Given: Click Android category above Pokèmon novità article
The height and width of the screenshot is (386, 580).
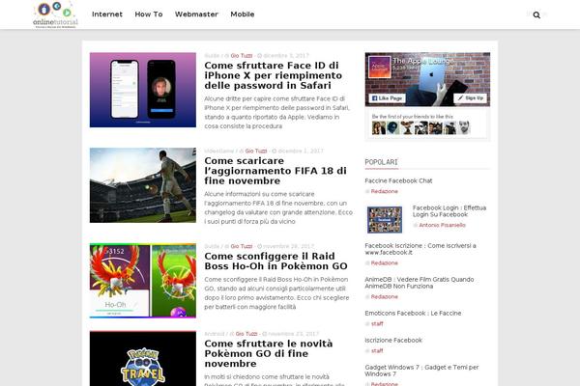Looking at the screenshot, I should pos(215,334).
